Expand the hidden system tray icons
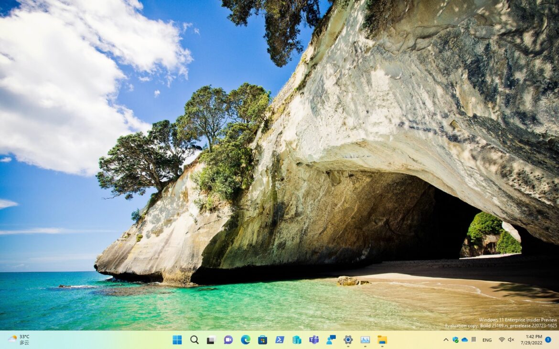The height and width of the screenshot is (349, 559). tap(446, 339)
